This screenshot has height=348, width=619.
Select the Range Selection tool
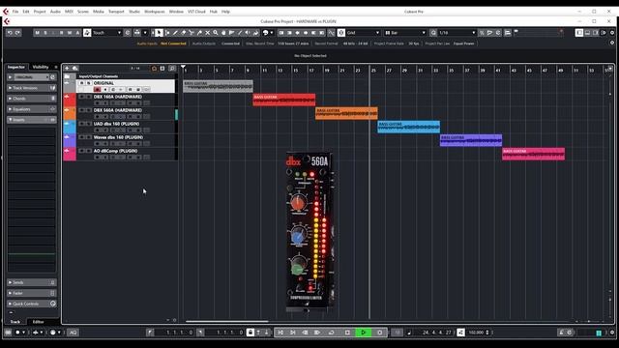coord(167,33)
